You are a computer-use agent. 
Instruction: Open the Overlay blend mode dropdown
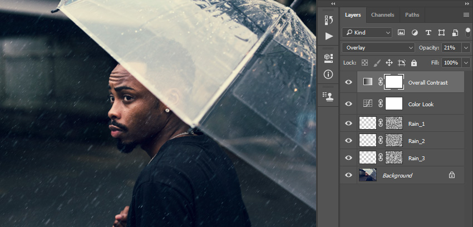[378, 48]
